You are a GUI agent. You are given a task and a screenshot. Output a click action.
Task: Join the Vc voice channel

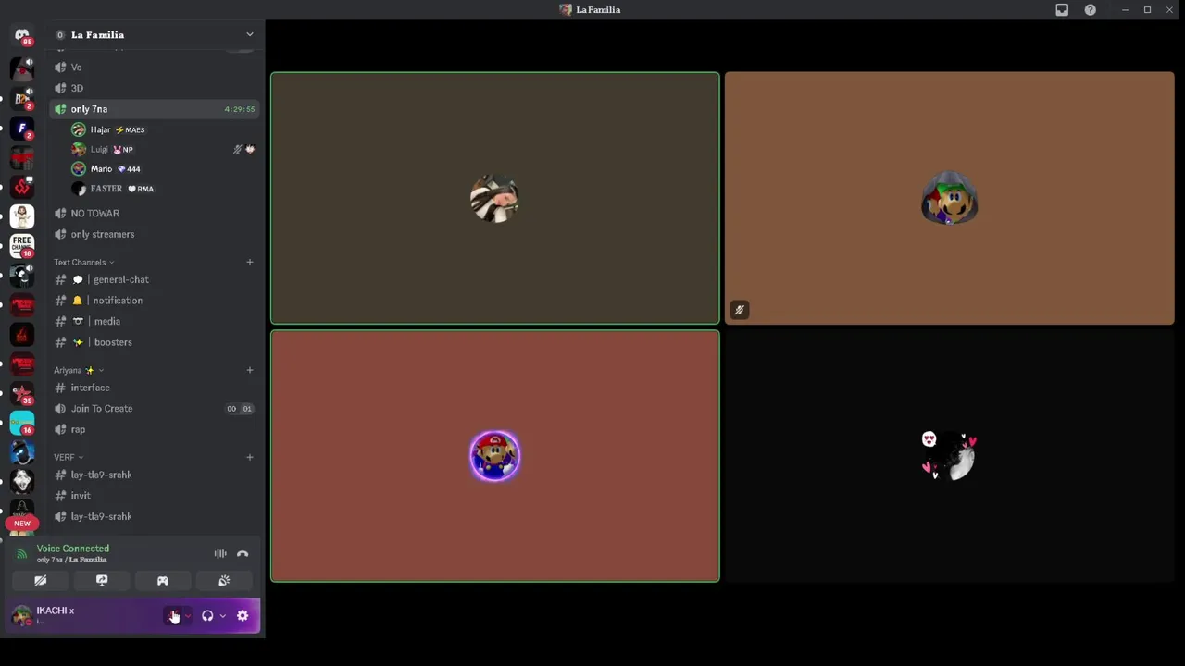(153, 68)
